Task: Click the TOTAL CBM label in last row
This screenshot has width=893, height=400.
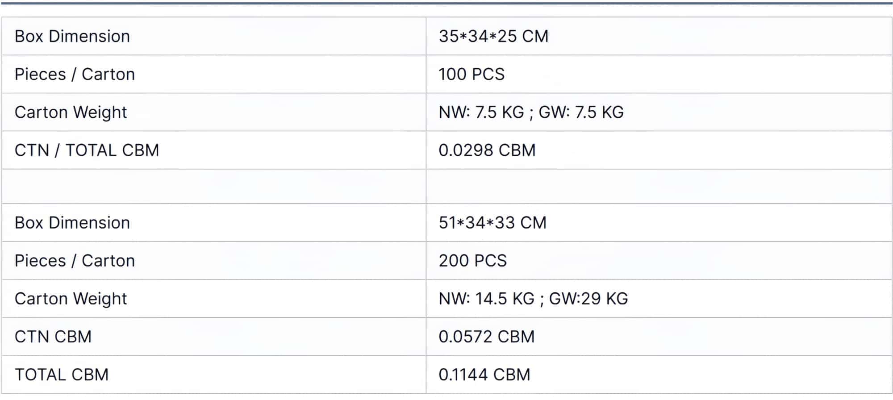Action: tap(62, 374)
